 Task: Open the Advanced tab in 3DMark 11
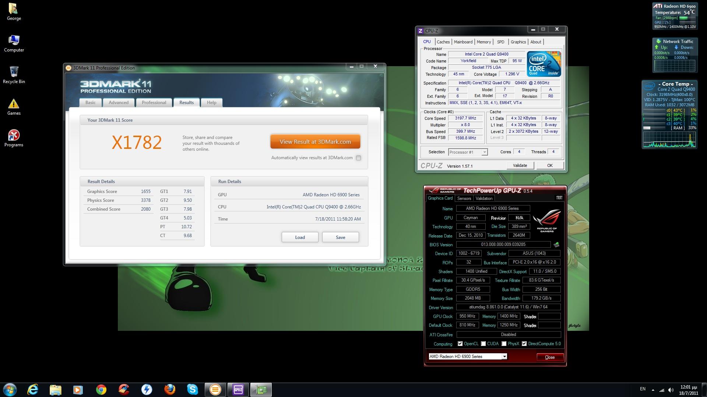point(119,103)
